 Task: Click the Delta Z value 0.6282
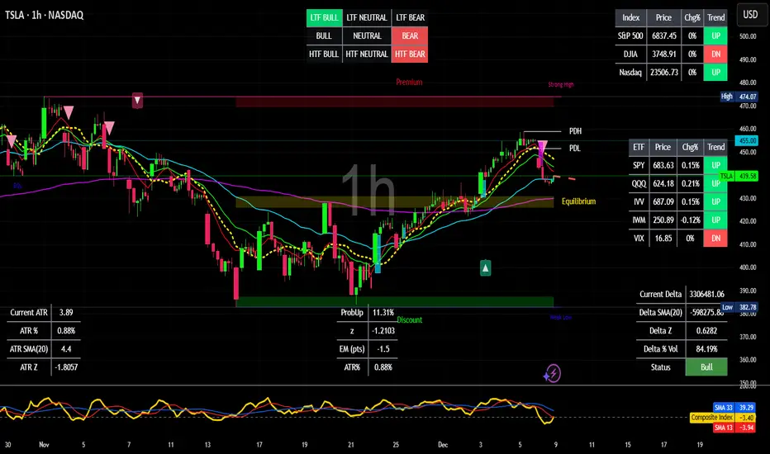tap(706, 331)
